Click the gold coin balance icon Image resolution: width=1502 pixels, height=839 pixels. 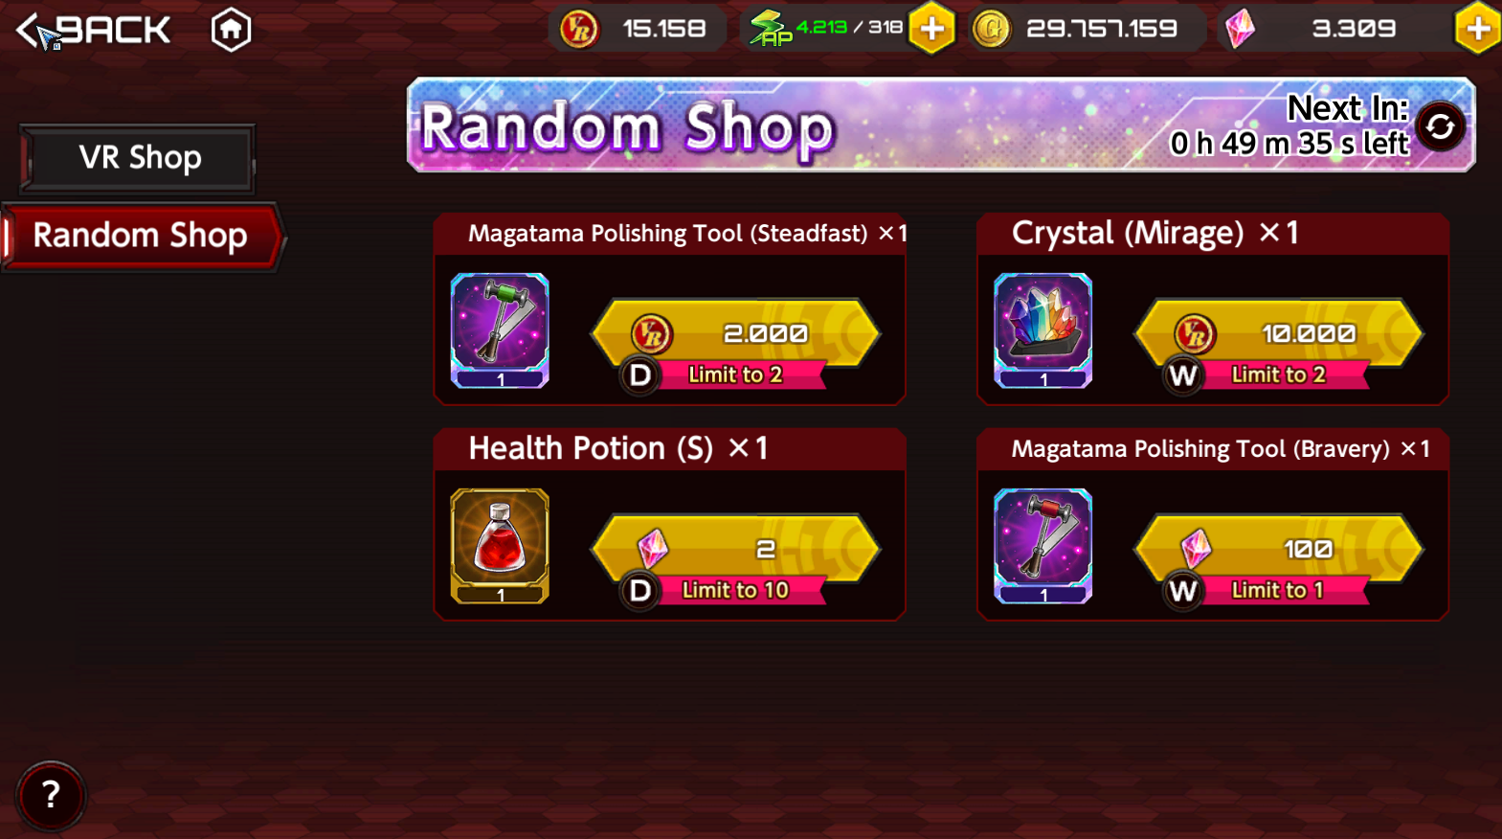(x=991, y=29)
